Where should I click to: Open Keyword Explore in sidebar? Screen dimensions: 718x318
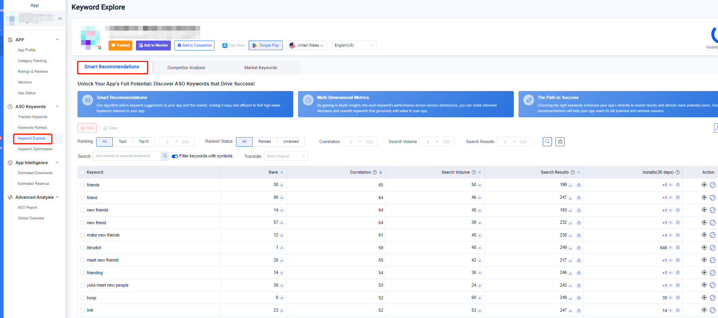31,138
